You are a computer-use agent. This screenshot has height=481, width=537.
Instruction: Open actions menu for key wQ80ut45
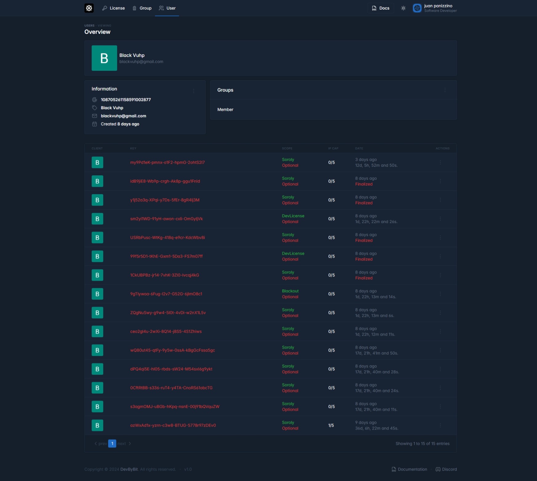(440, 350)
